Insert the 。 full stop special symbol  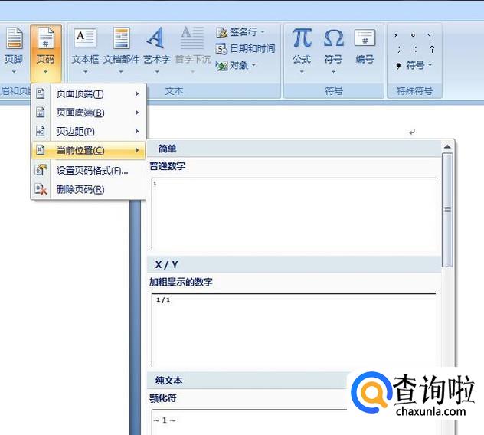coord(413,35)
